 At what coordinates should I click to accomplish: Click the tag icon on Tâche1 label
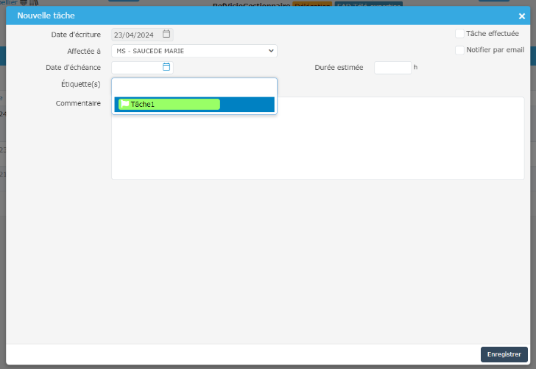(x=125, y=105)
